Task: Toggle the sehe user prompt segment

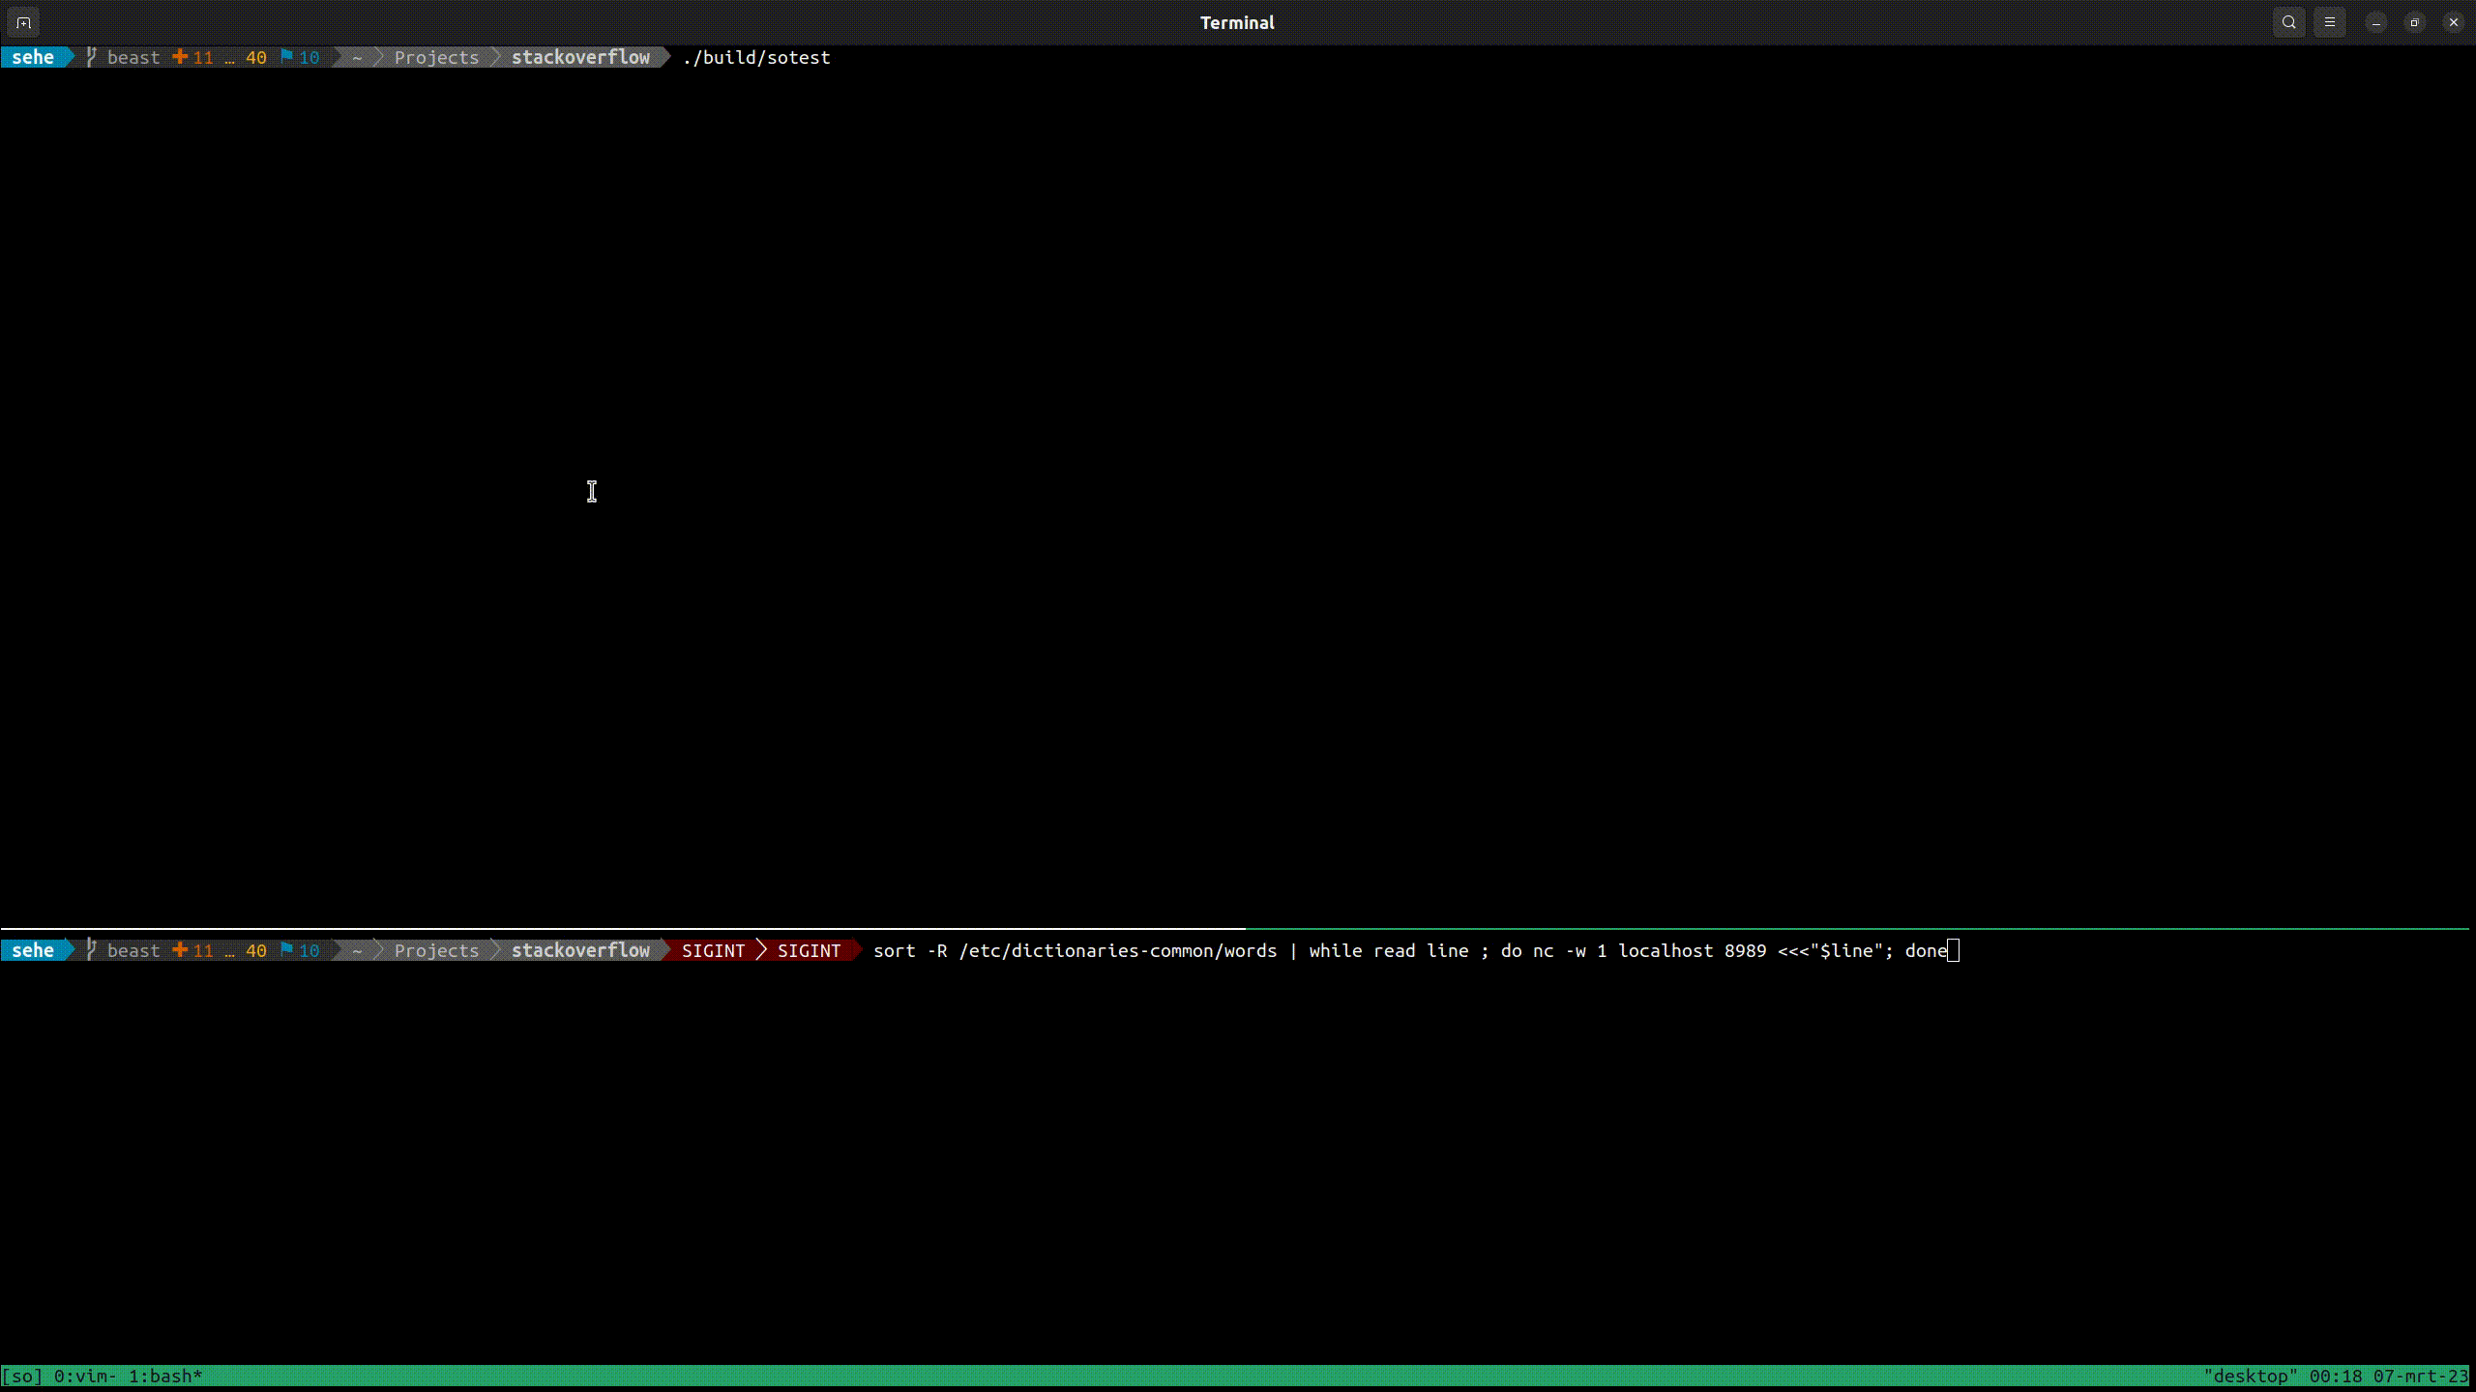Action: click(x=35, y=57)
